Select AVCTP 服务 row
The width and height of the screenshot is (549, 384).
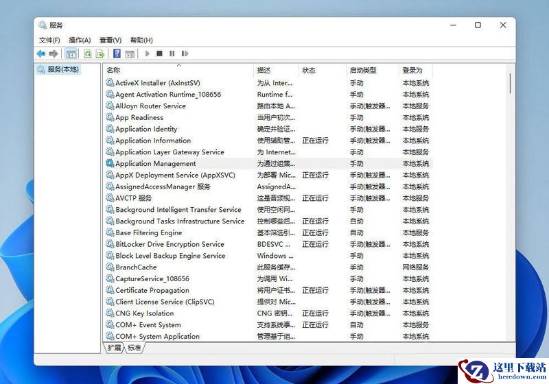[x=268, y=198]
